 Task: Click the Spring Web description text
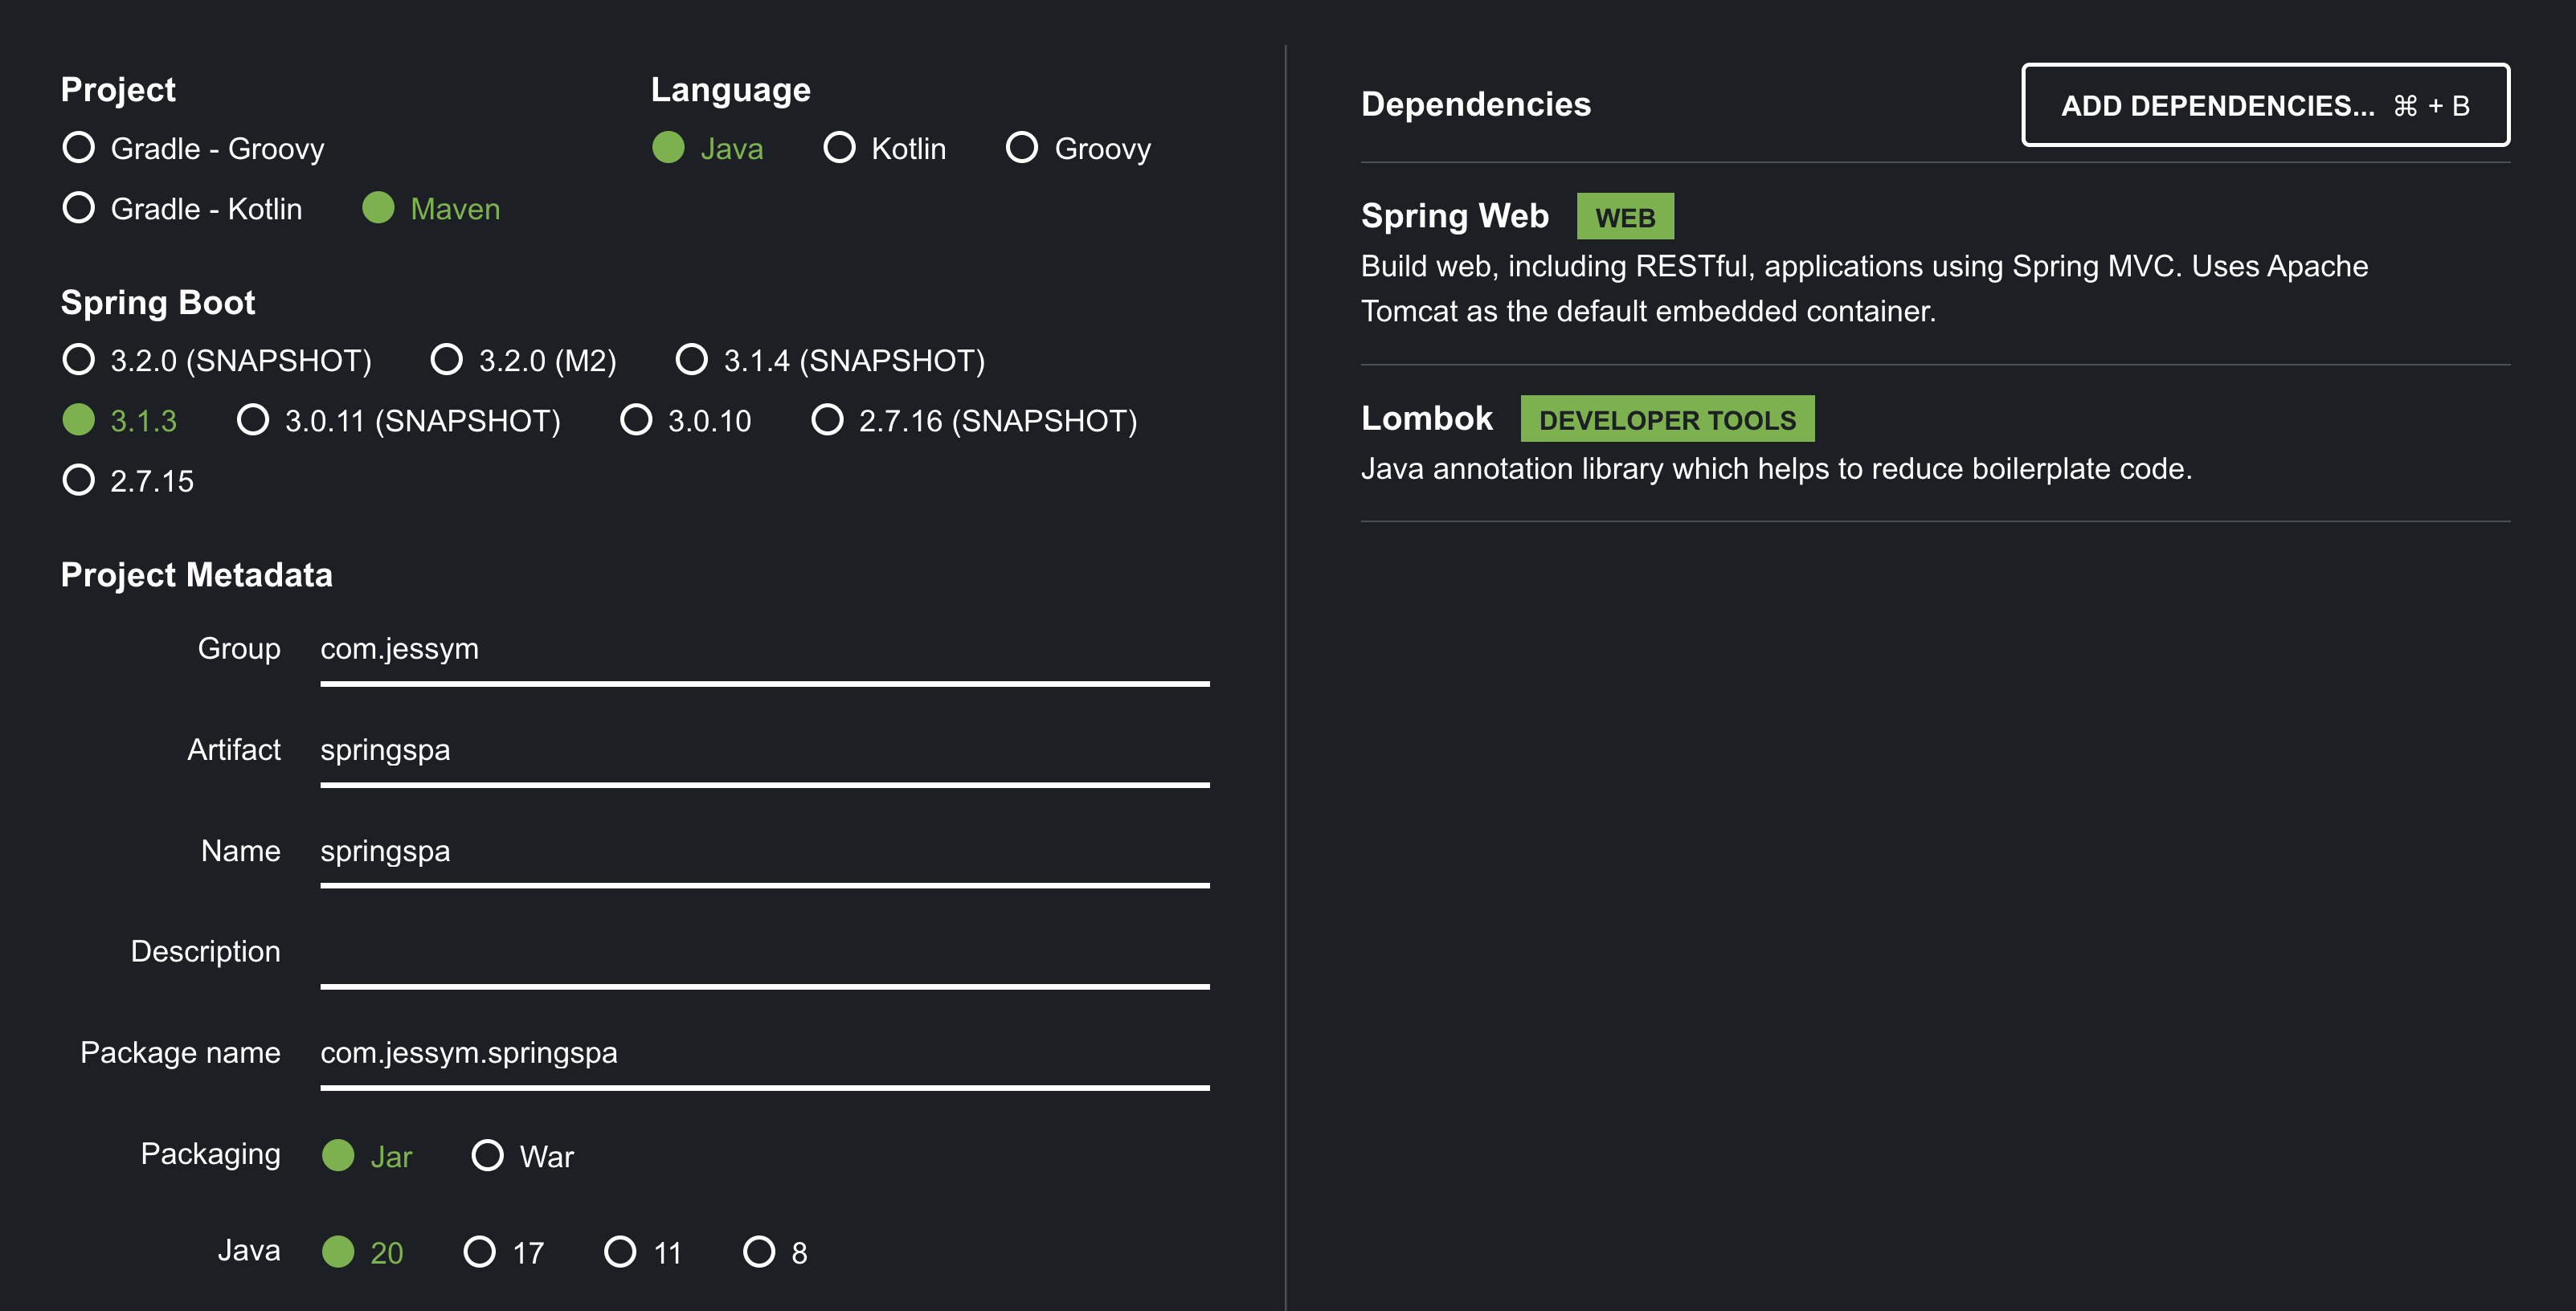pyautogui.click(x=1864, y=288)
